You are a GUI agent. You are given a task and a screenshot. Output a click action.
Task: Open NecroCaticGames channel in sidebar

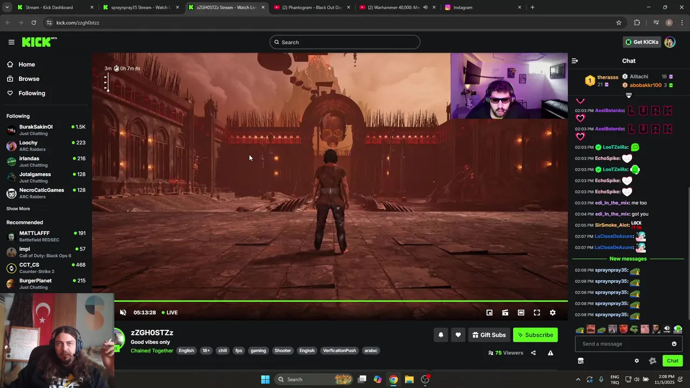click(46, 193)
